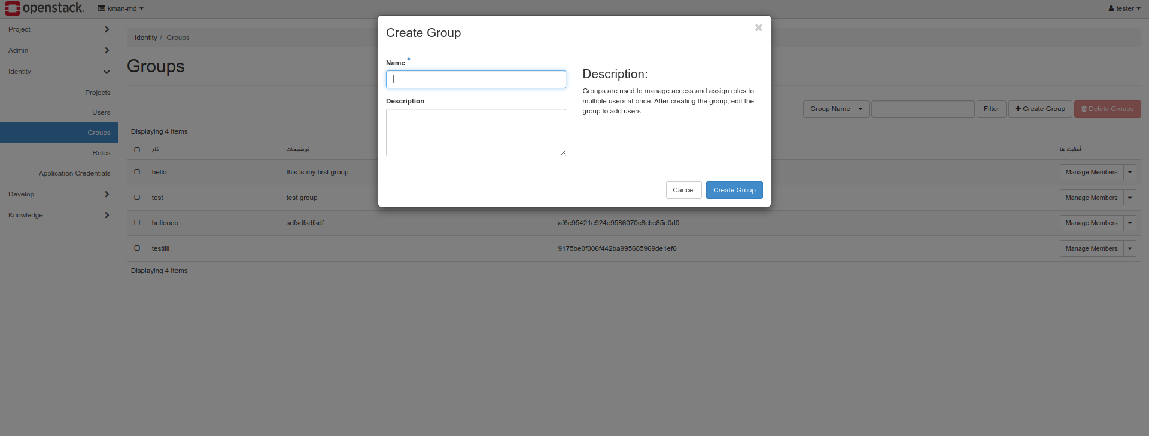Go to Users in Identity menu

(x=101, y=112)
